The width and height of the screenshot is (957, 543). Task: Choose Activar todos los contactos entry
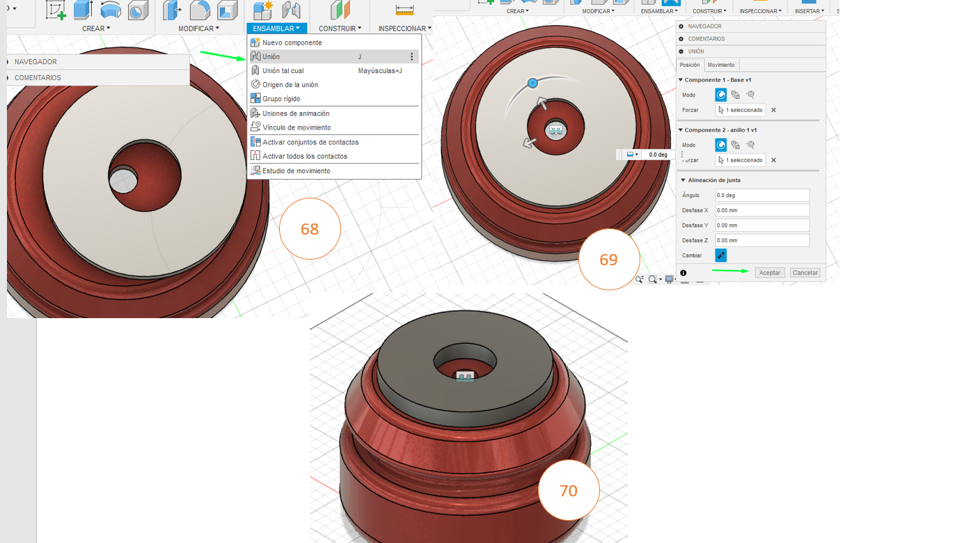(x=334, y=156)
